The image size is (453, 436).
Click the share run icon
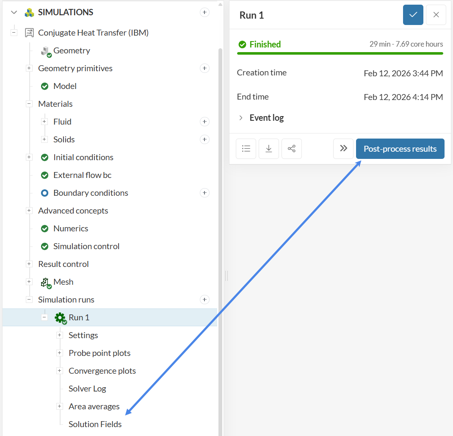click(291, 149)
